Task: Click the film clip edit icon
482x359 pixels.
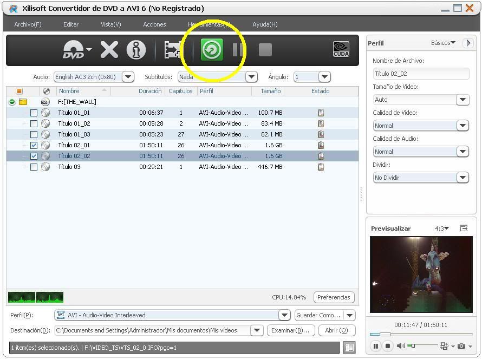Action: click(173, 50)
